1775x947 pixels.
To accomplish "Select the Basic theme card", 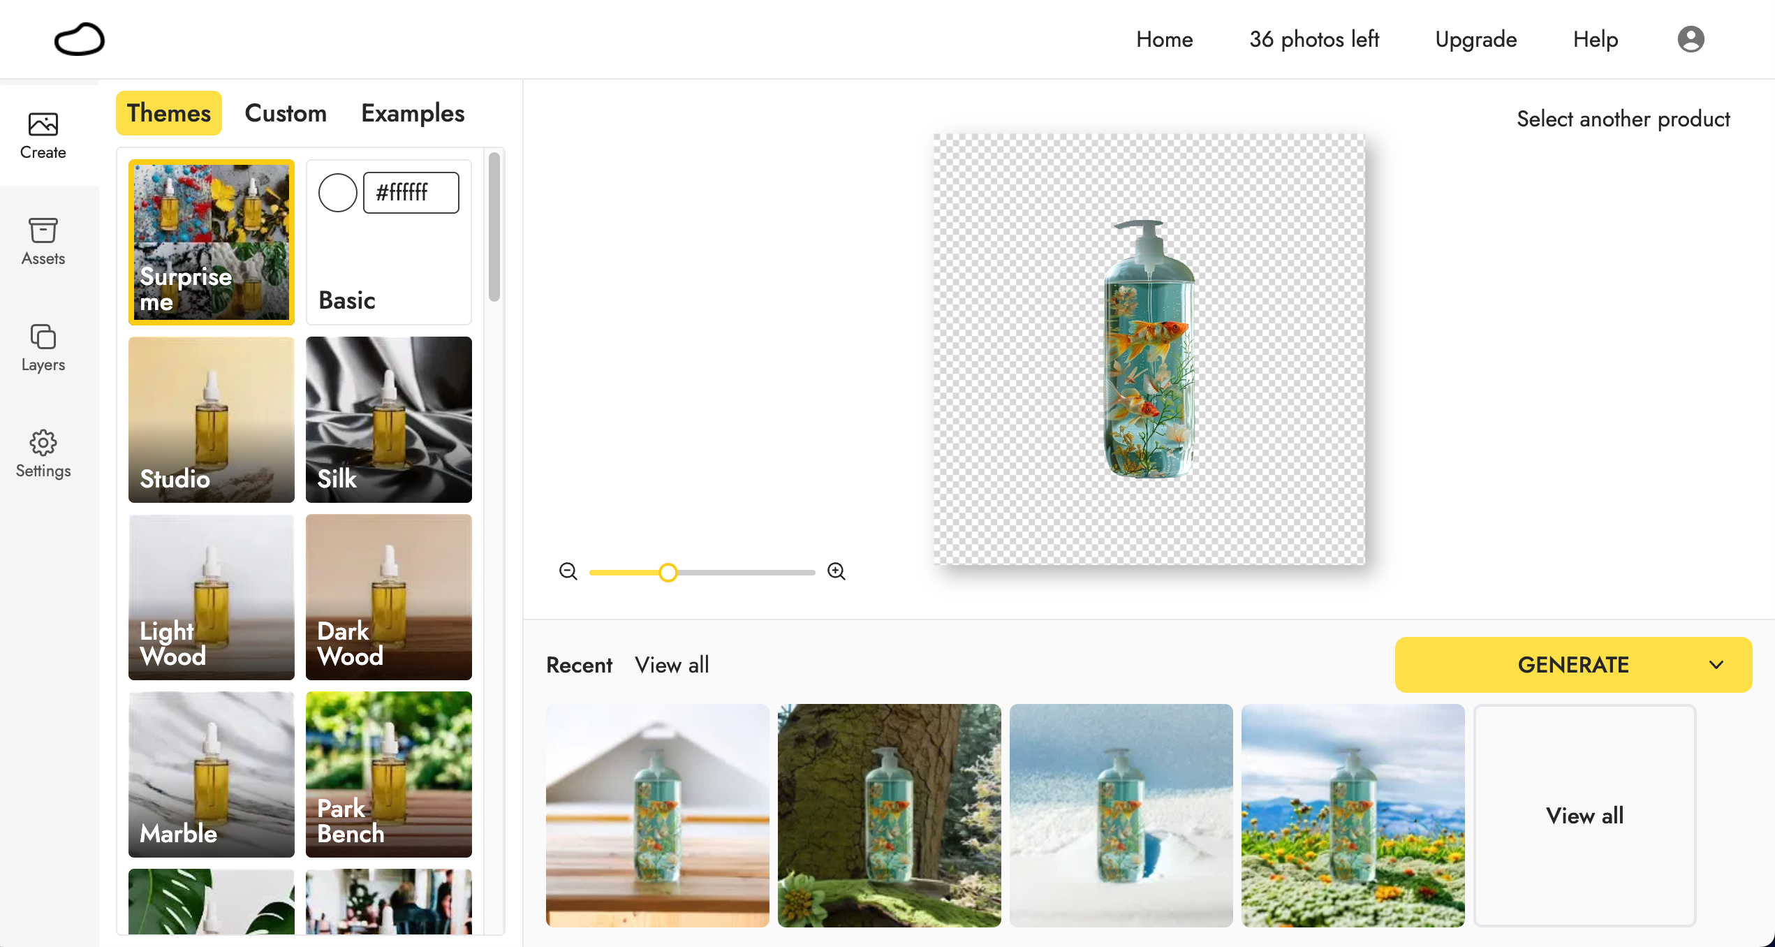I will tap(389, 242).
